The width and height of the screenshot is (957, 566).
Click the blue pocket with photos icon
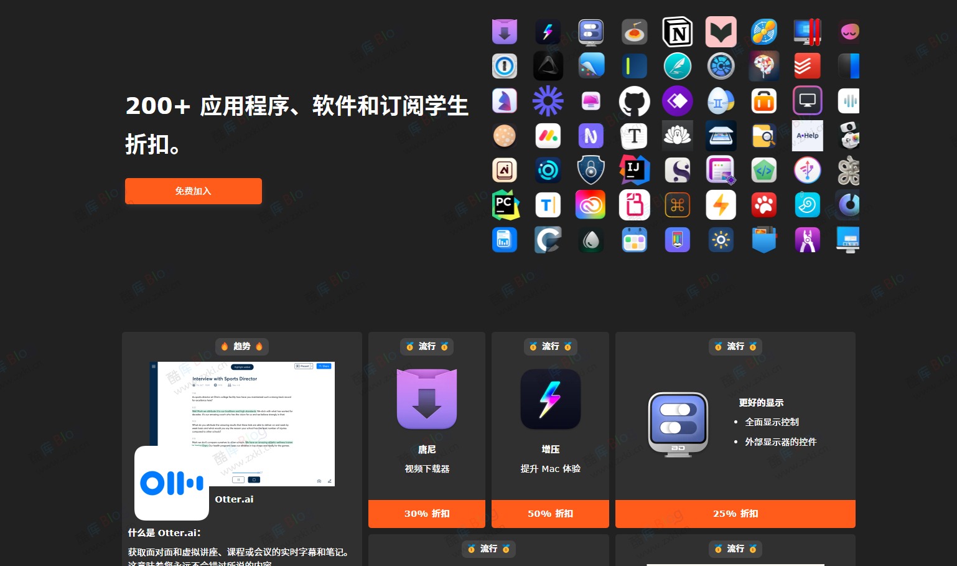click(764, 240)
